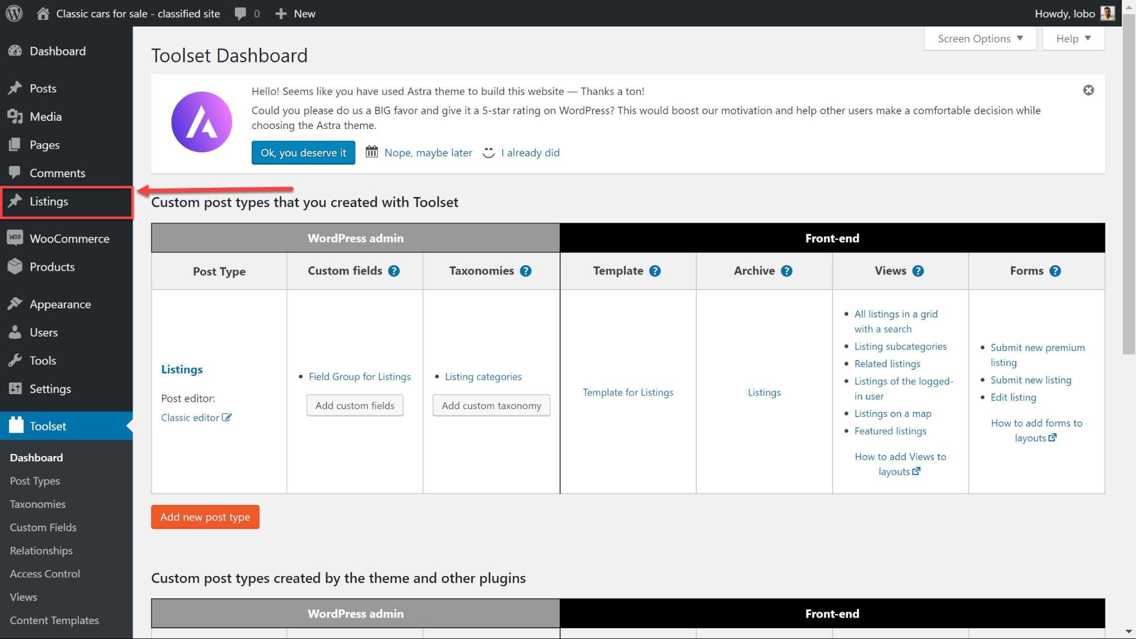The height and width of the screenshot is (639, 1136).
Task: Click the Ok, you deserve it button
Action: [303, 153]
